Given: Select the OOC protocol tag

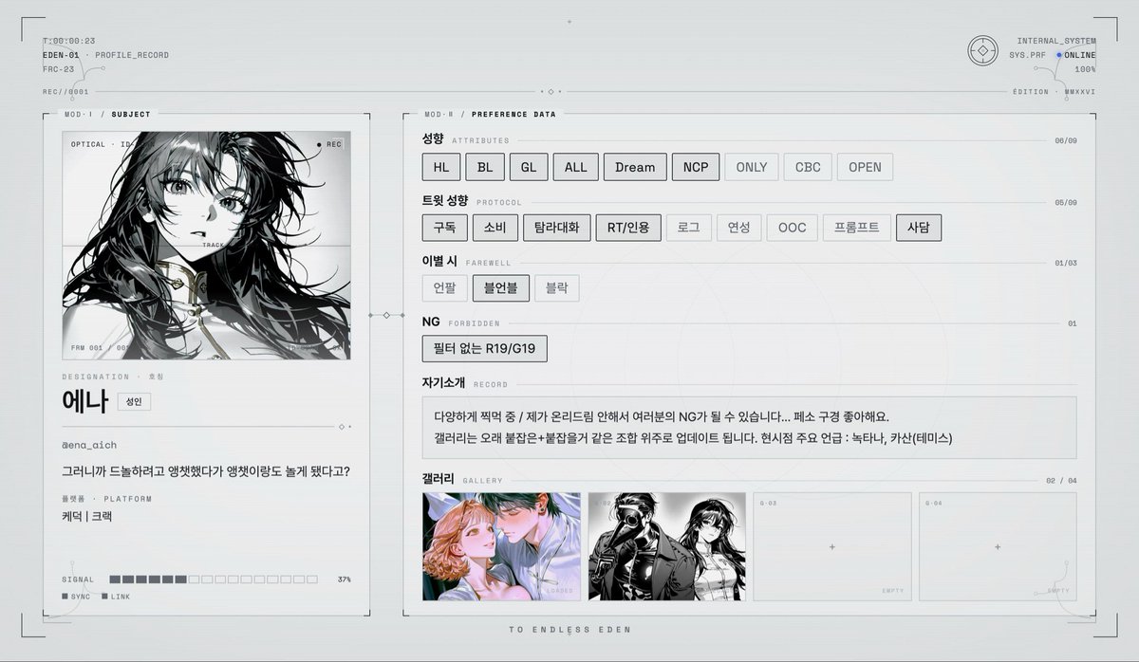Looking at the screenshot, I should [x=792, y=228].
